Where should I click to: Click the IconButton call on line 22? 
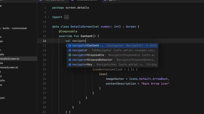pyautogui.click(x=101, y=69)
